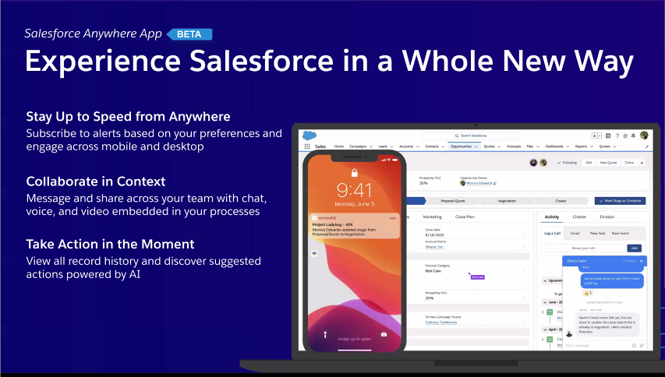This screenshot has height=377, width=665.
Task: Open the Leads tab dropdown arrow
Action: pyautogui.click(x=392, y=146)
